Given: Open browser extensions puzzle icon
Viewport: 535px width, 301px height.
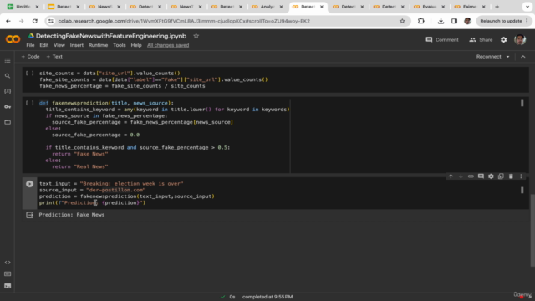Looking at the screenshot, I should (x=420, y=21).
